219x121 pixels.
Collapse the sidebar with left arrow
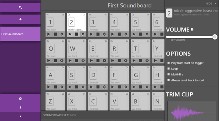tap(20, 117)
